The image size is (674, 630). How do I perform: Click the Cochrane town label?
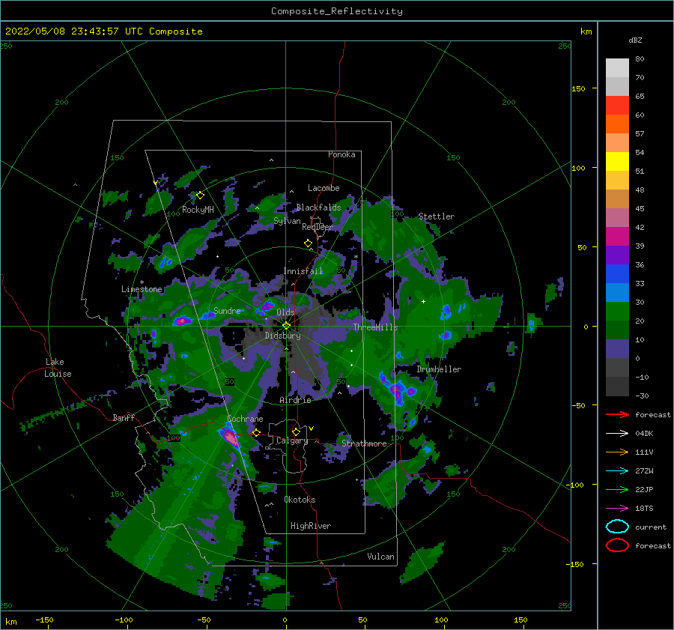(x=245, y=419)
